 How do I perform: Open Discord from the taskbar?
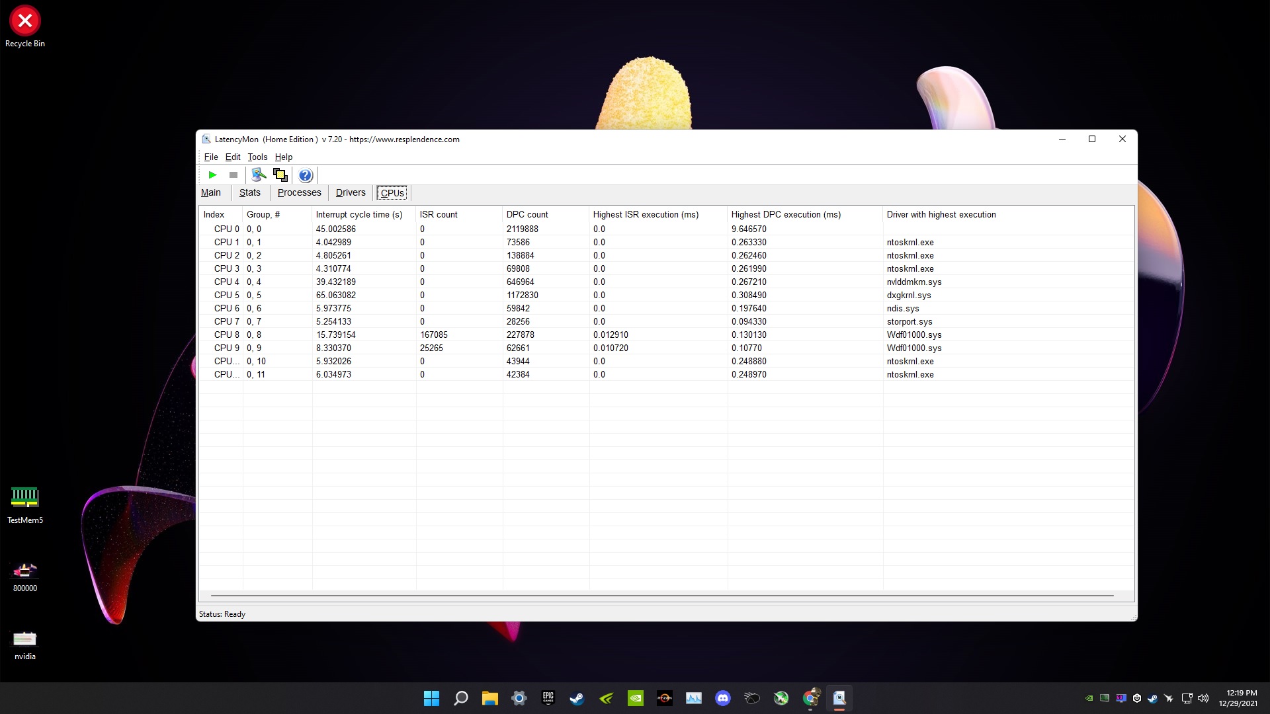(x=723, y=698)
